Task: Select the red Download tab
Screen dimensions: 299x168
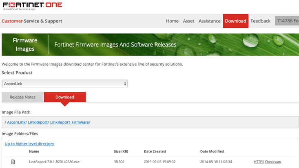Action: (64, 97)
